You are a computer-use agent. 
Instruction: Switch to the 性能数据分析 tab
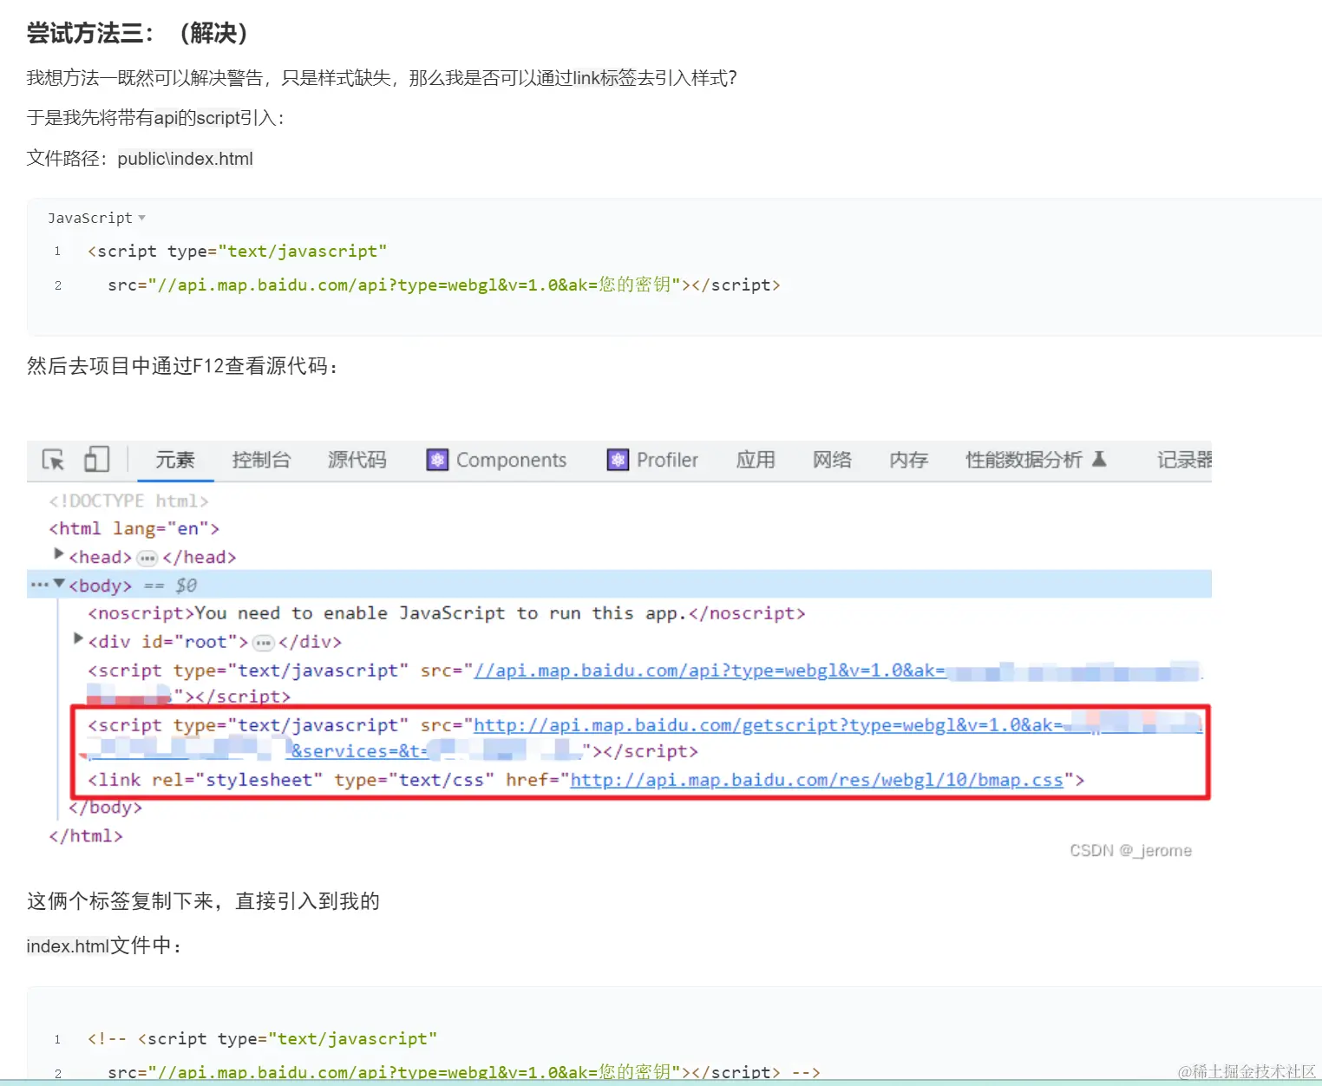[1036, 460]
